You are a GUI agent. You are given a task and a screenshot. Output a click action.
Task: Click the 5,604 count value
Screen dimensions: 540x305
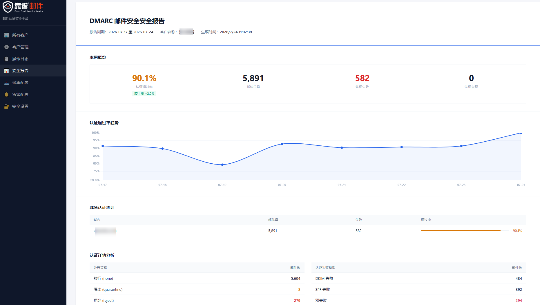(x=296, y=279)
